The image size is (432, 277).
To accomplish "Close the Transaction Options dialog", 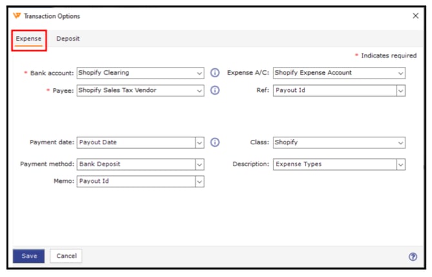I will pos(415,16).
